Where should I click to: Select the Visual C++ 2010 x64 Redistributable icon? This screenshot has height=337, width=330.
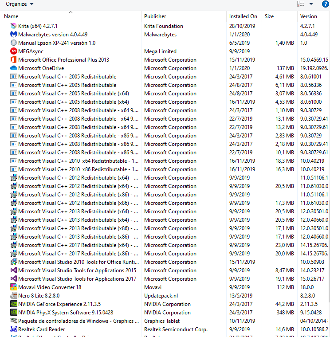(x=14, y=161)
